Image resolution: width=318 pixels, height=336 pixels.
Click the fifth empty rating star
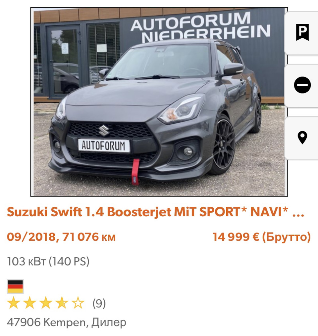78,303
